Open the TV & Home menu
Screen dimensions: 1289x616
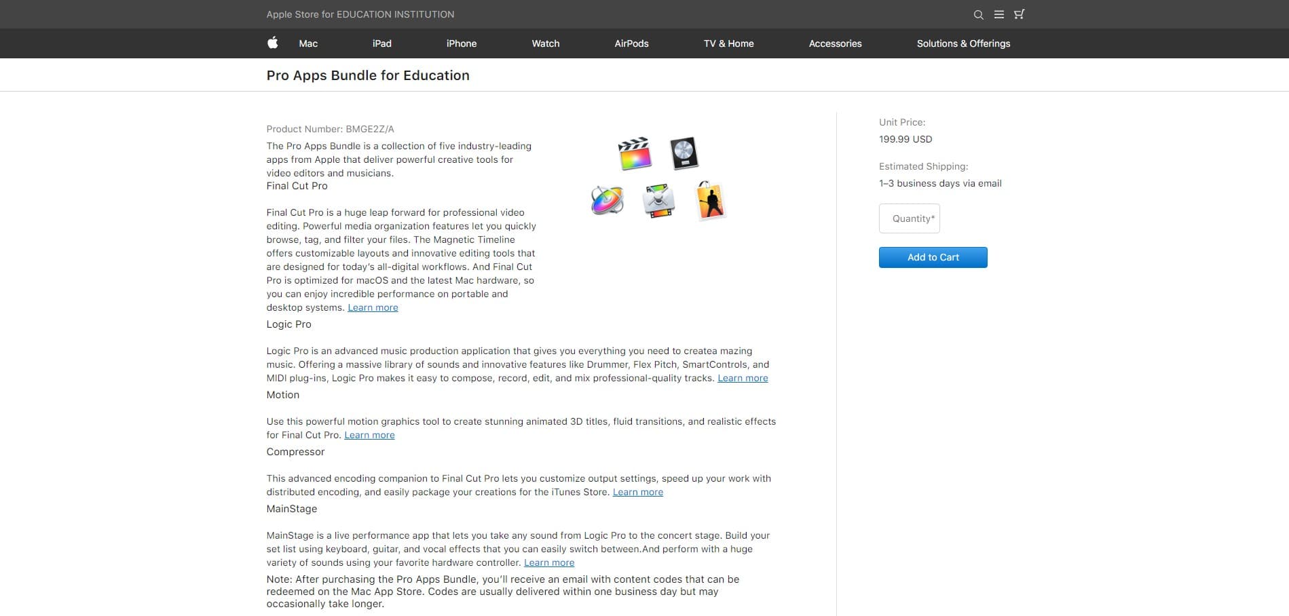click(x=729, y=43)
